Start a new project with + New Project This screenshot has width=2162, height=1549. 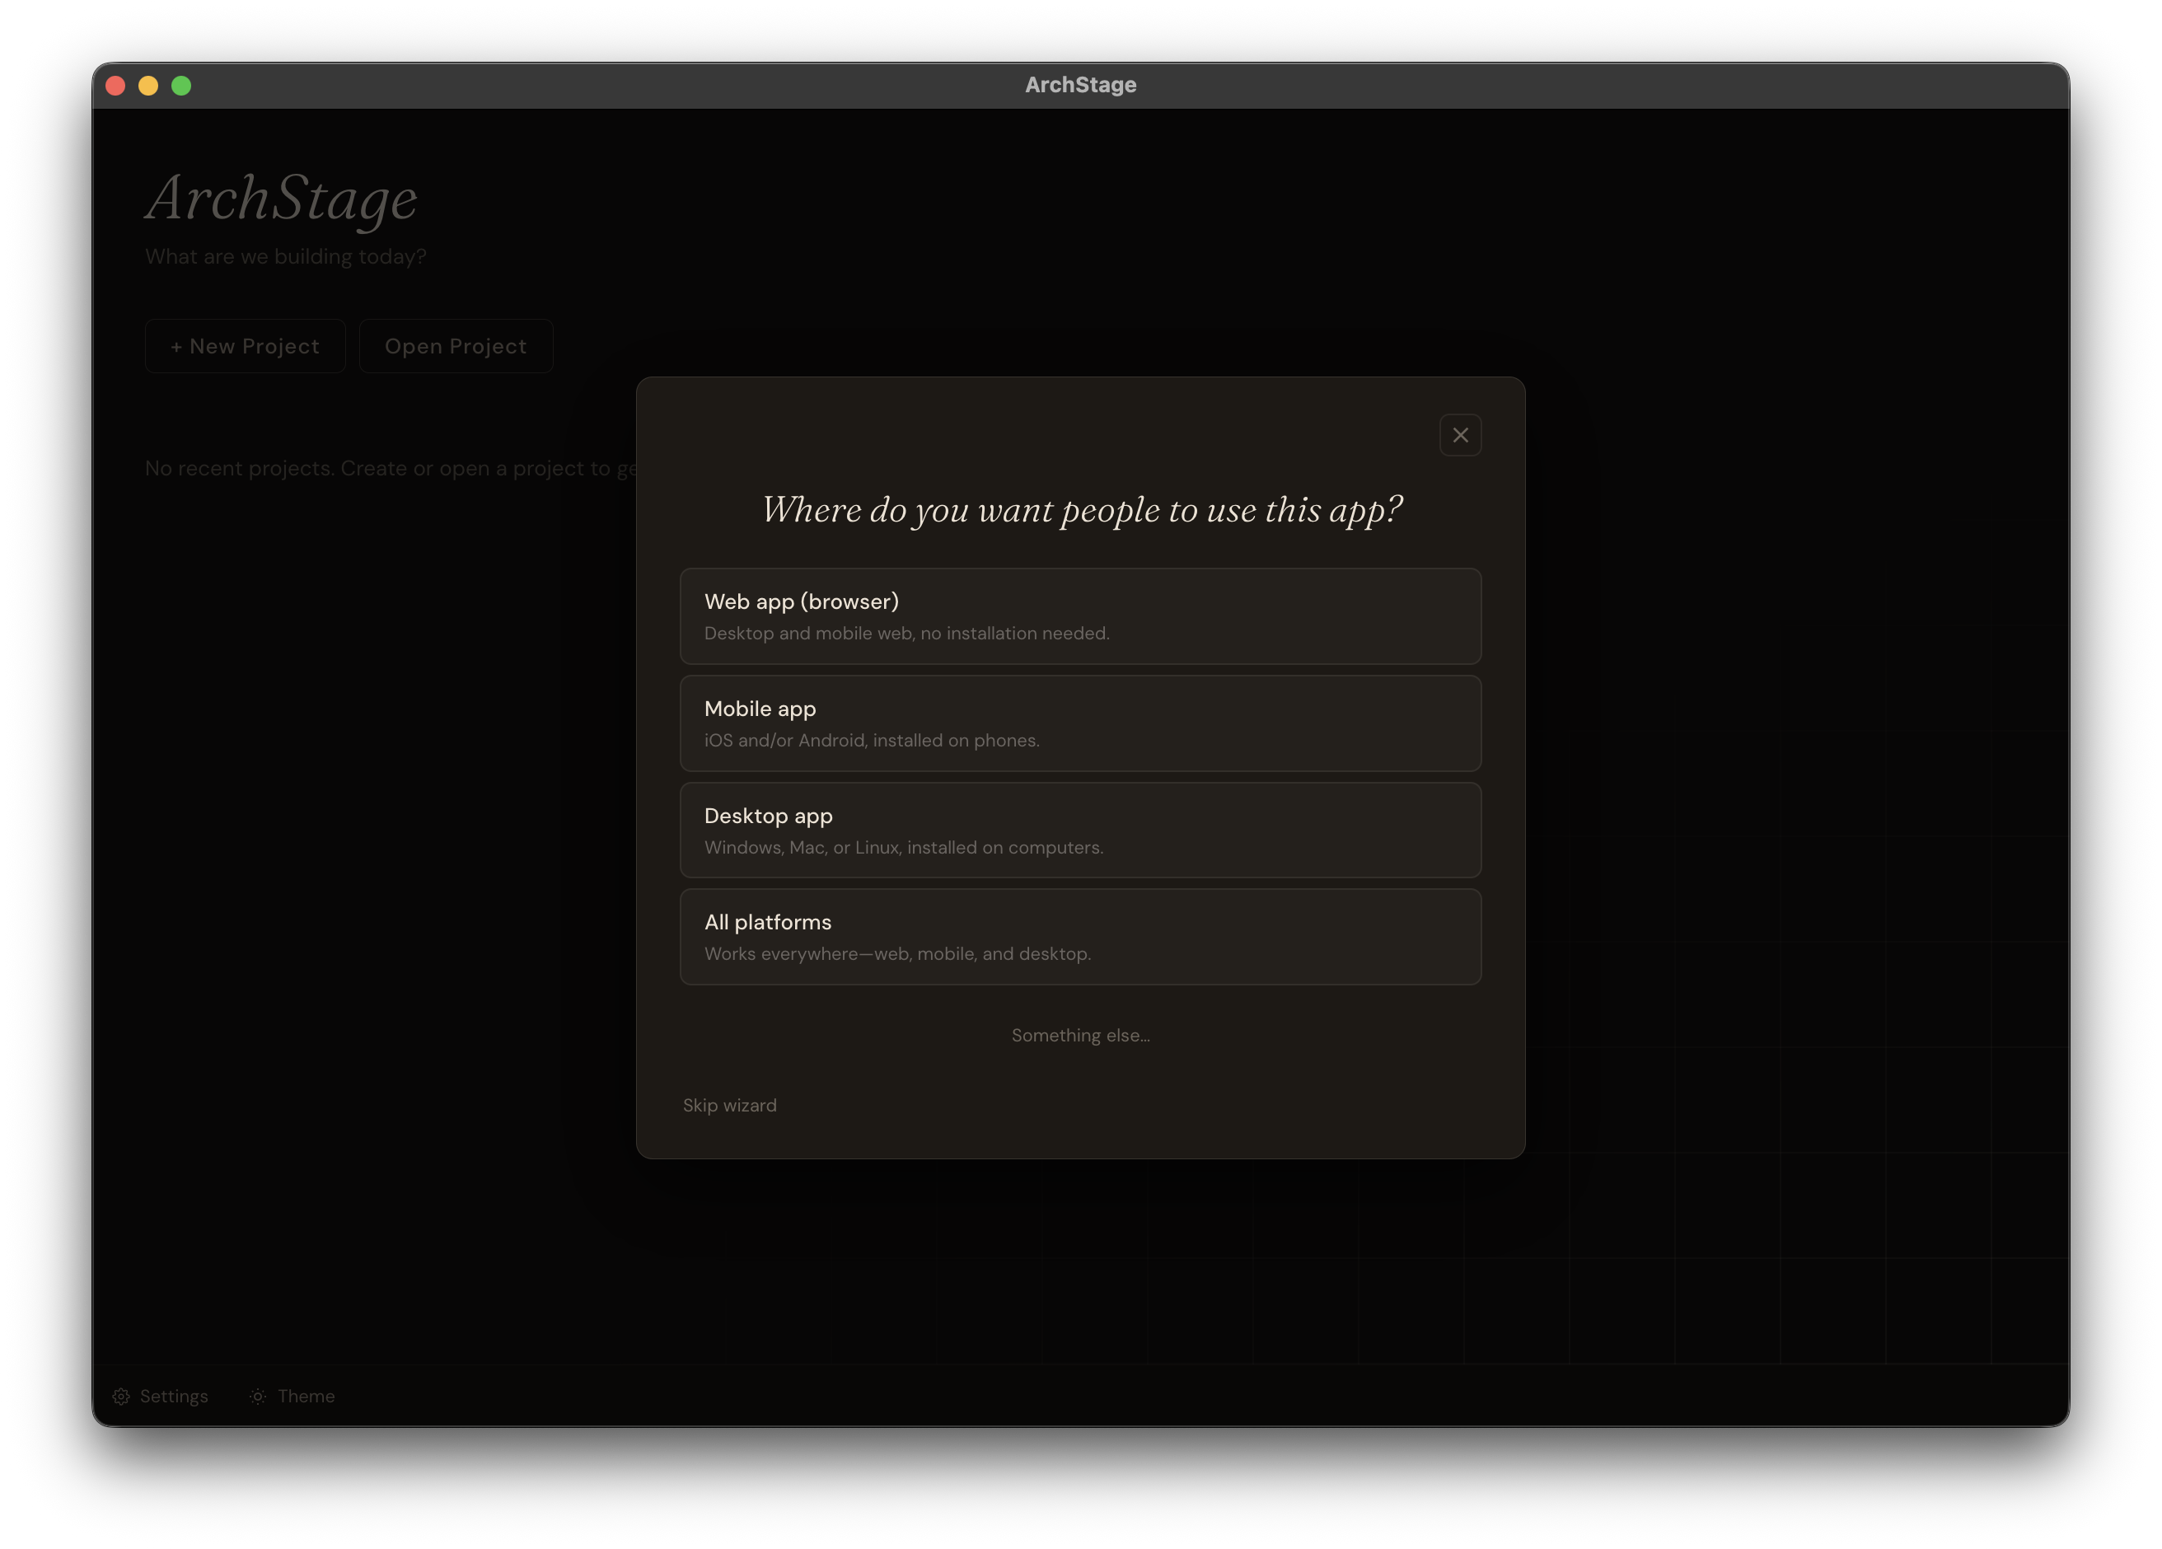(x=244, y=345)
